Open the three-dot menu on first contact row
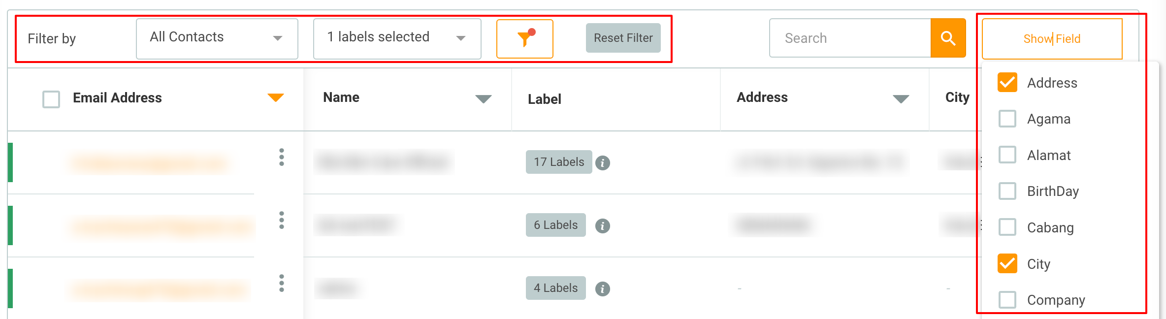 pyautogui.click(x=282, y=158)
